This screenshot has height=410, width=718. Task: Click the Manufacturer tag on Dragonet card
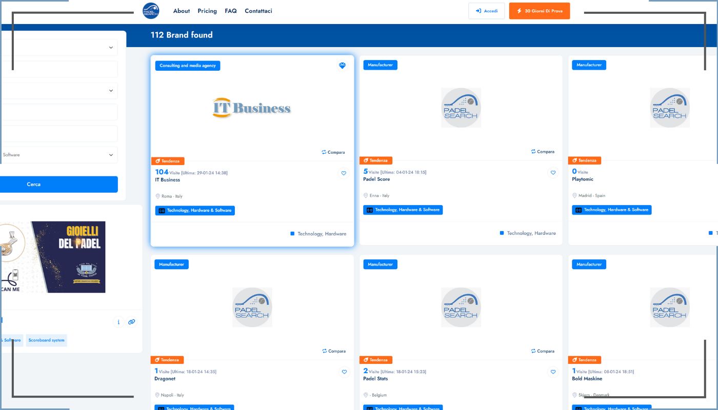pyautogui.click(x=172, y=264)
